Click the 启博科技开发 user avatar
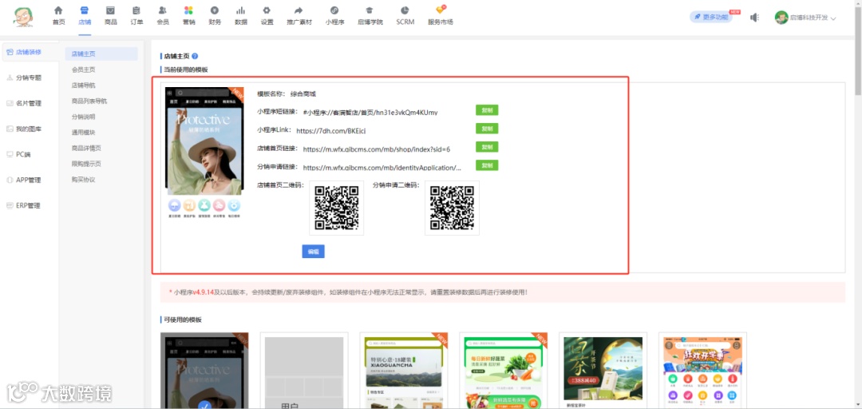862x409 pixels. coord(781,18)
